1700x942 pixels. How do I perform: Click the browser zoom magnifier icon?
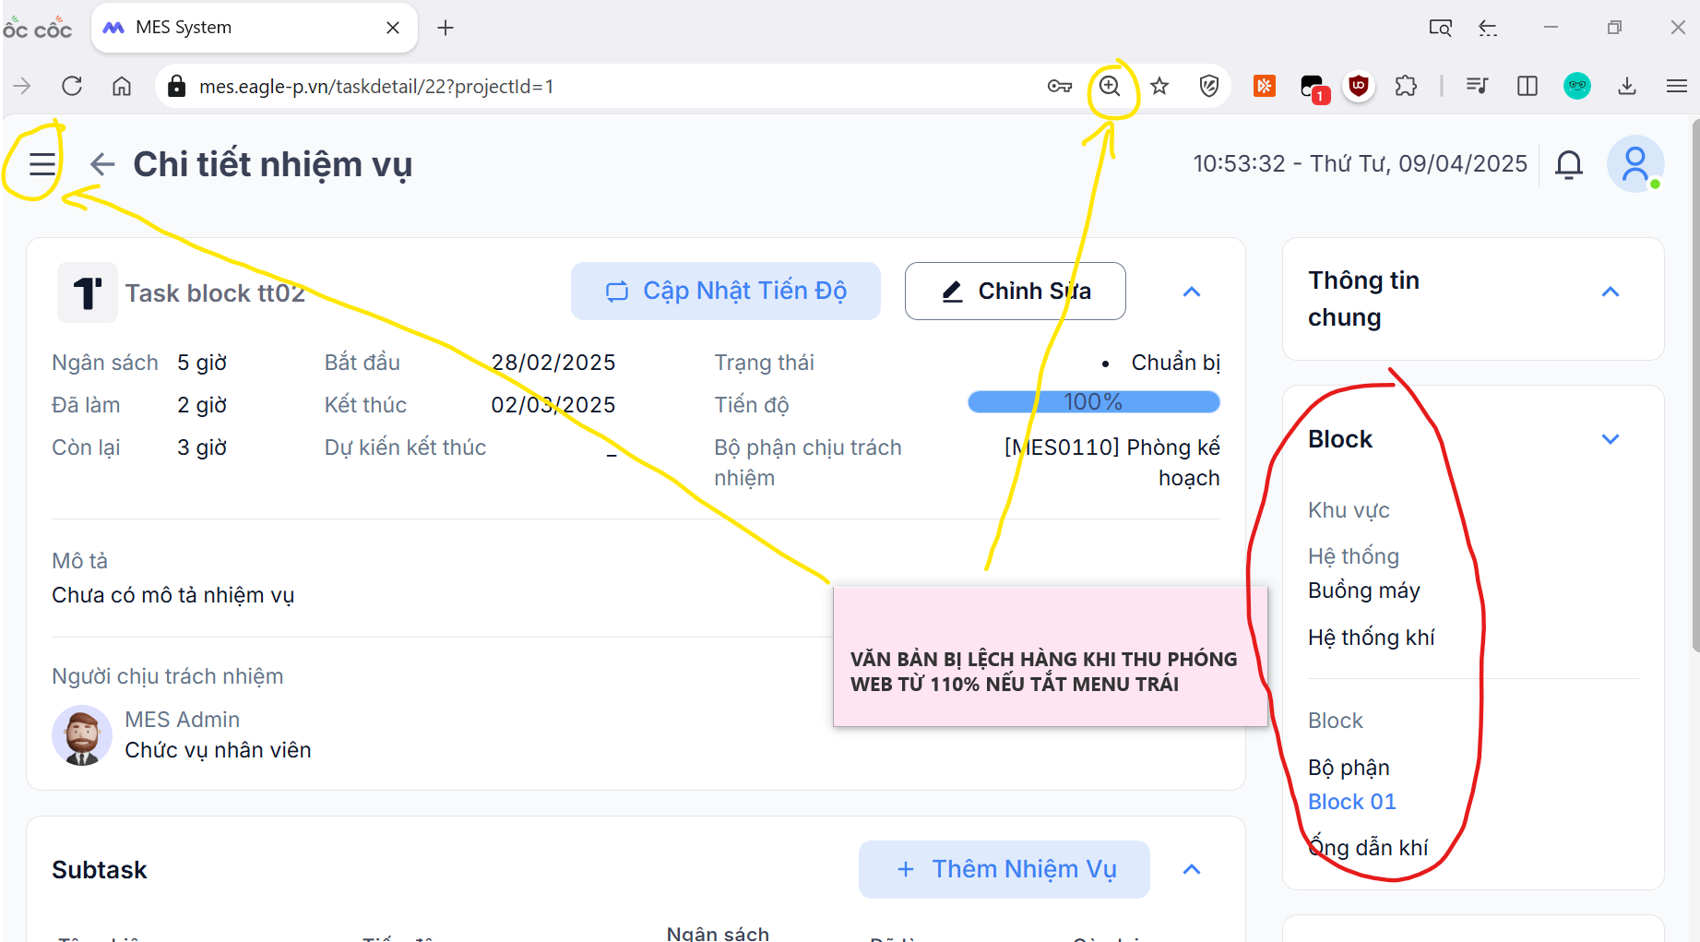(1110, 87)
